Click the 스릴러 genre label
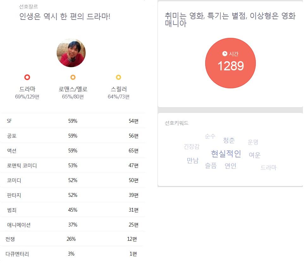Viewport: 308px width, 265px height. click(119, 89)
